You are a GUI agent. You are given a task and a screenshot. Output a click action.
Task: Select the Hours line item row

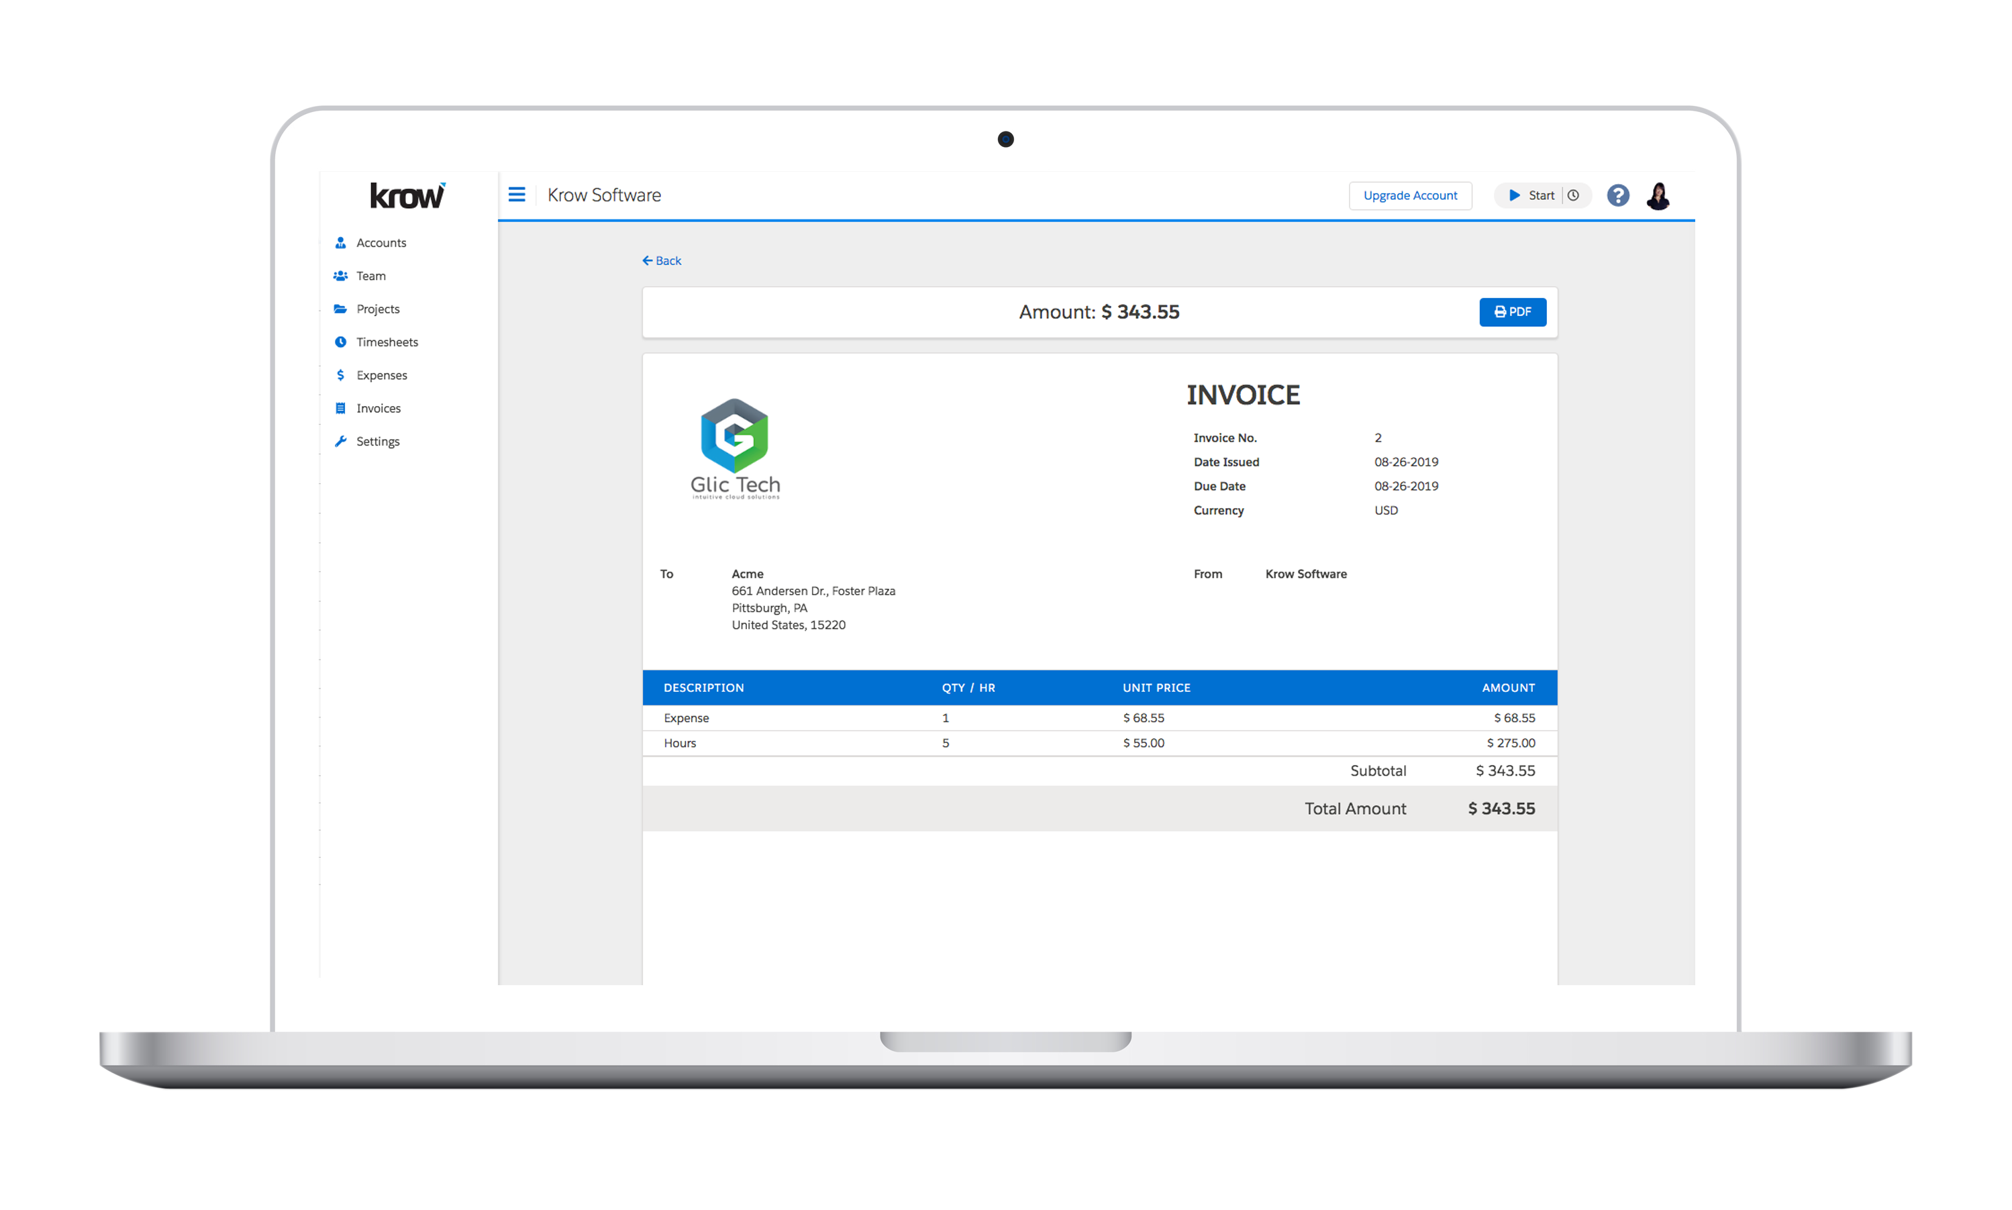click(1099, 744)
